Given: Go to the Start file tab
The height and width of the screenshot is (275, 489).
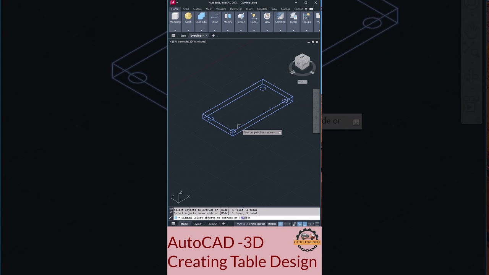Looking at the screenshot, I should [183, 36].
